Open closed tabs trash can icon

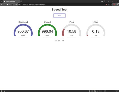click(105, 1)
